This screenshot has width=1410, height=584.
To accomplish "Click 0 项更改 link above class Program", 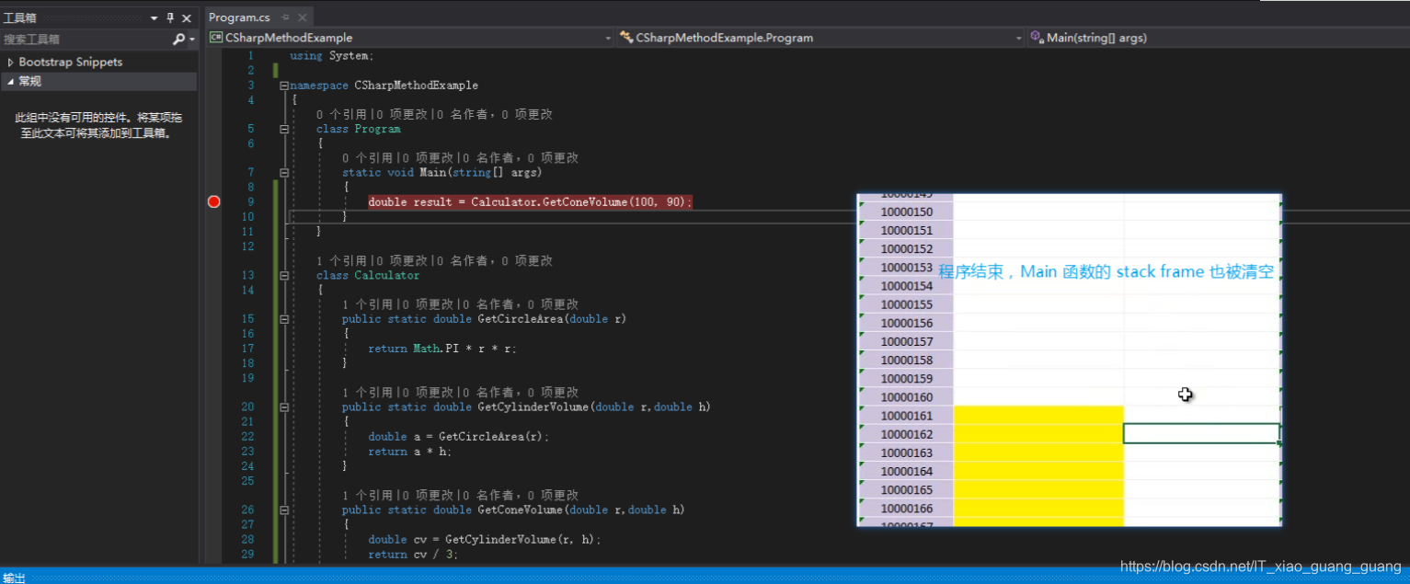I will pyautogui.click(x=400, y=114).
